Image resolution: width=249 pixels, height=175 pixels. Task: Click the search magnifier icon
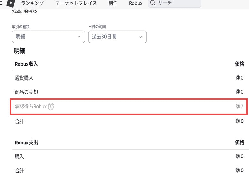(153, 3)
